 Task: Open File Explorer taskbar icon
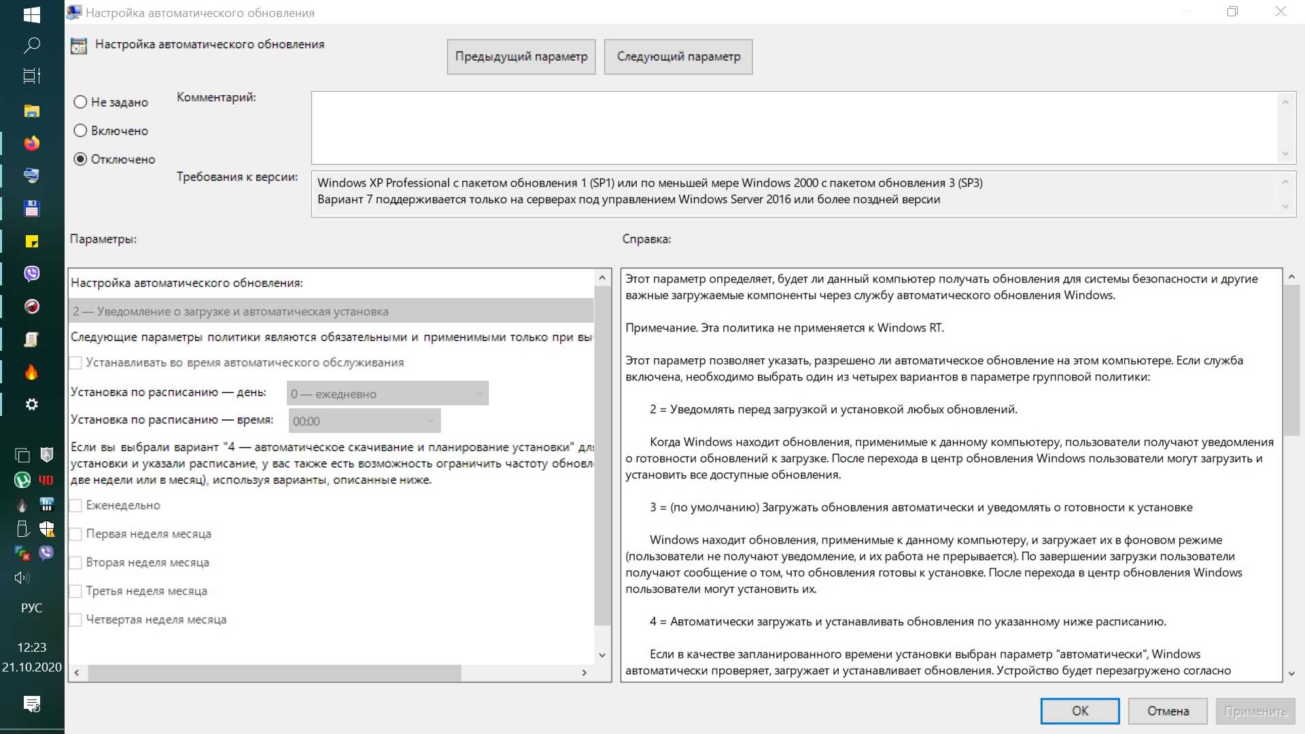point(31,111)
